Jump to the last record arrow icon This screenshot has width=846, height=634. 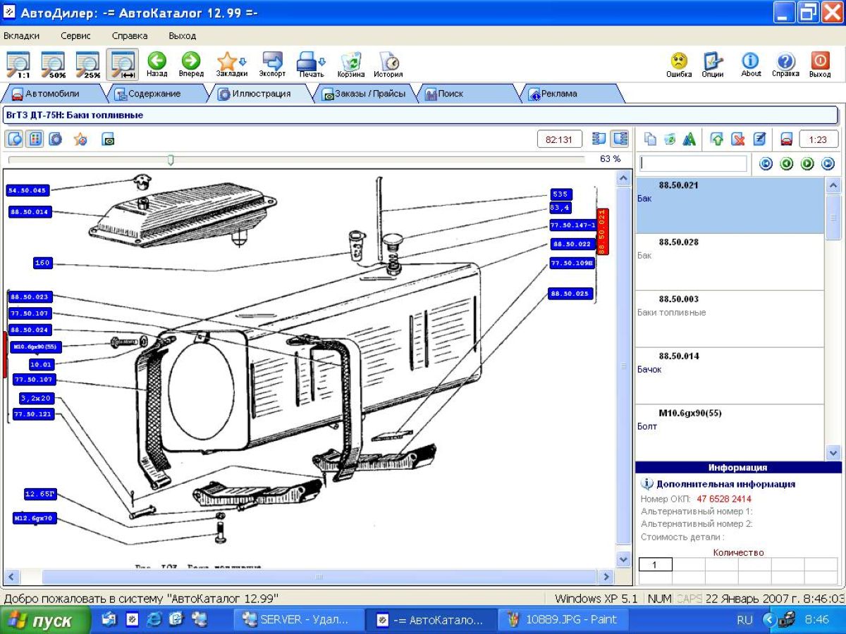[x=828, y=163]
